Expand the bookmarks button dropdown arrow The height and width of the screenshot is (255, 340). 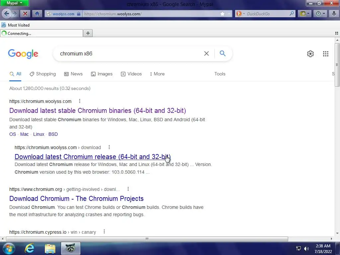[x=308, y=14]
